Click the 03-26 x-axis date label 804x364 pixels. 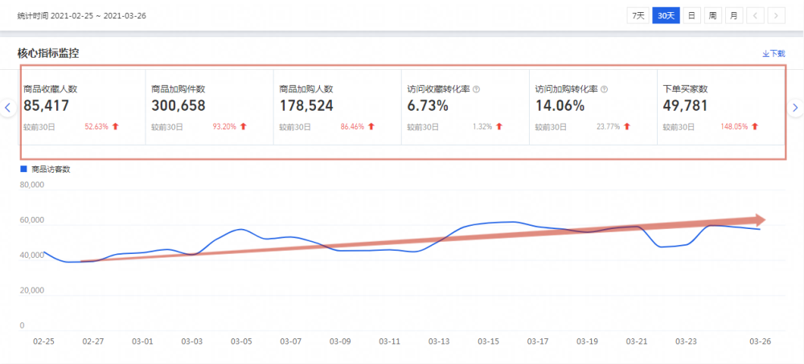coord(760,342)
